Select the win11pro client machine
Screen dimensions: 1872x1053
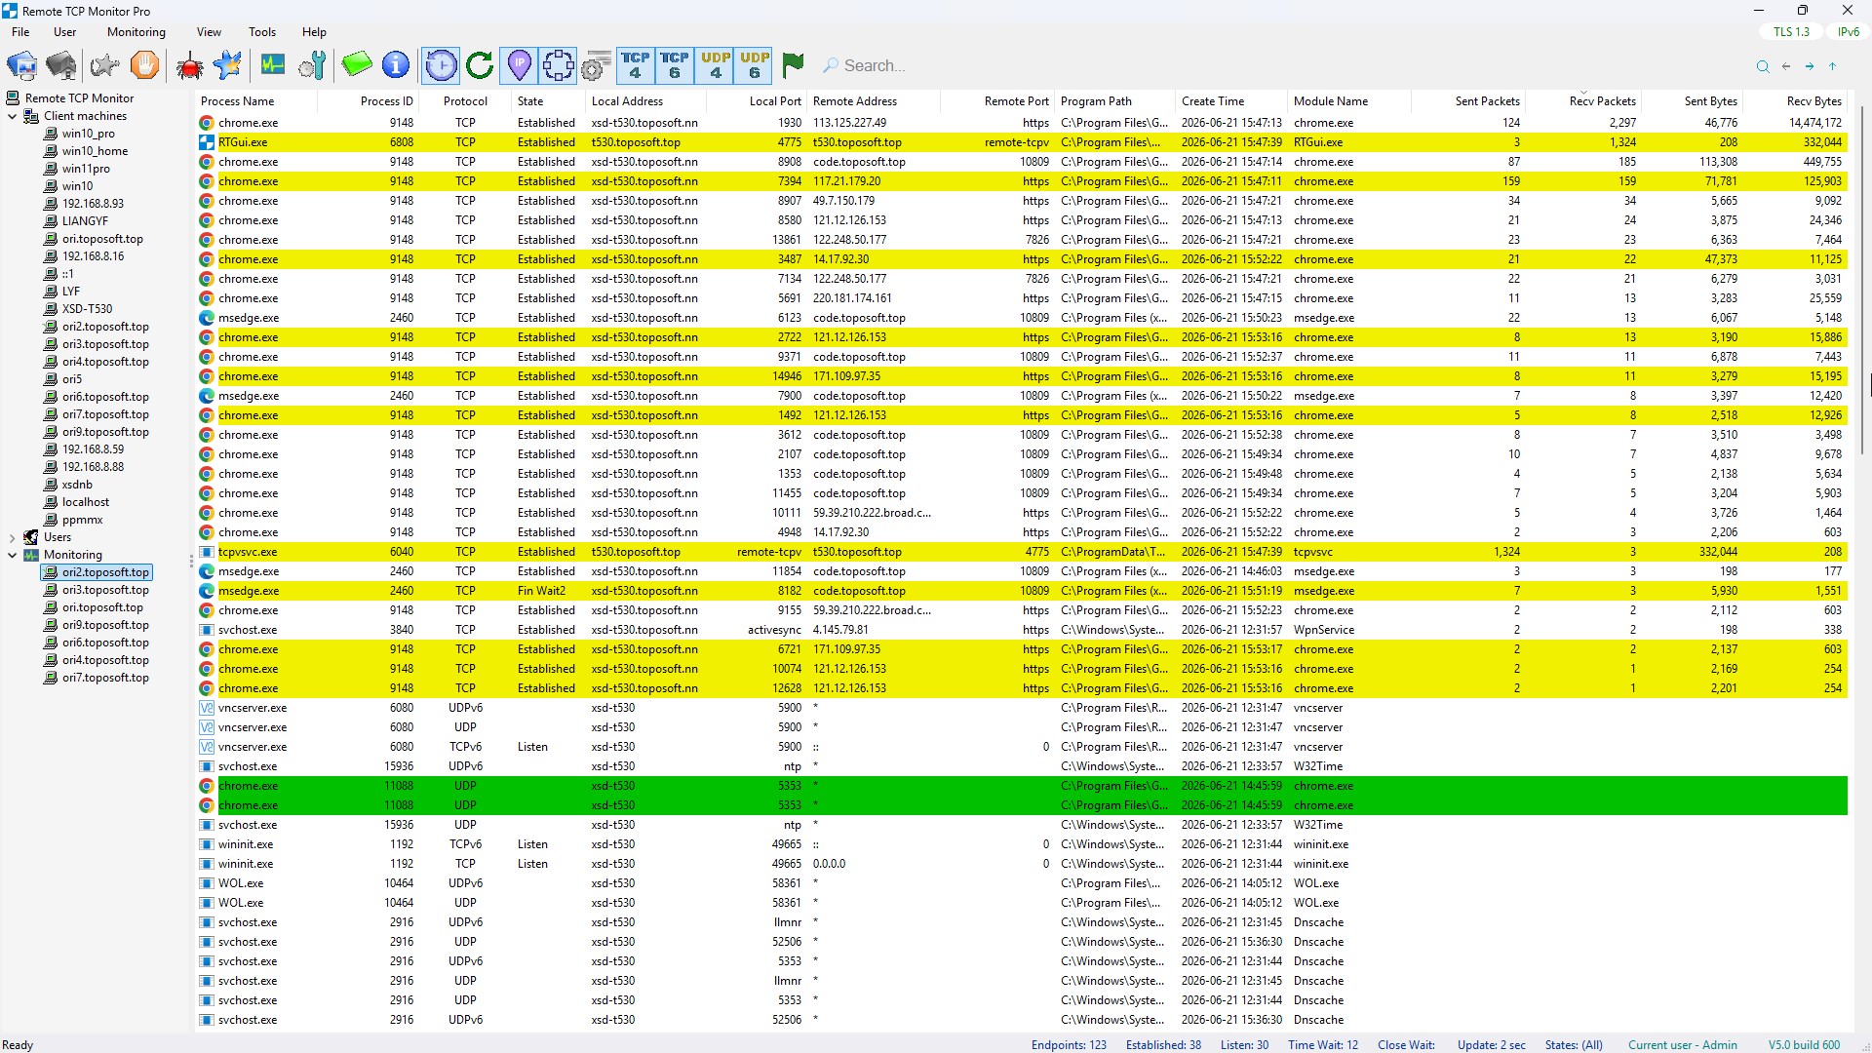(86, 169)
